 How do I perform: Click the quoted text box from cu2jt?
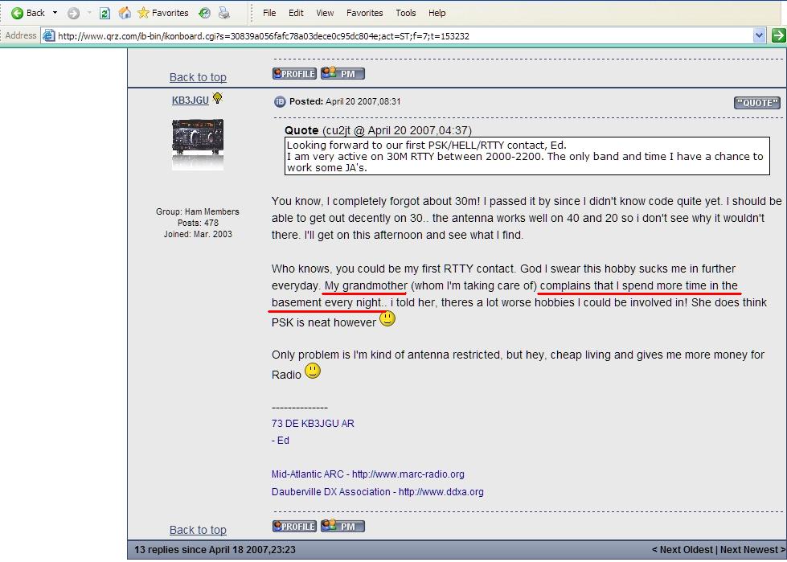527,156
